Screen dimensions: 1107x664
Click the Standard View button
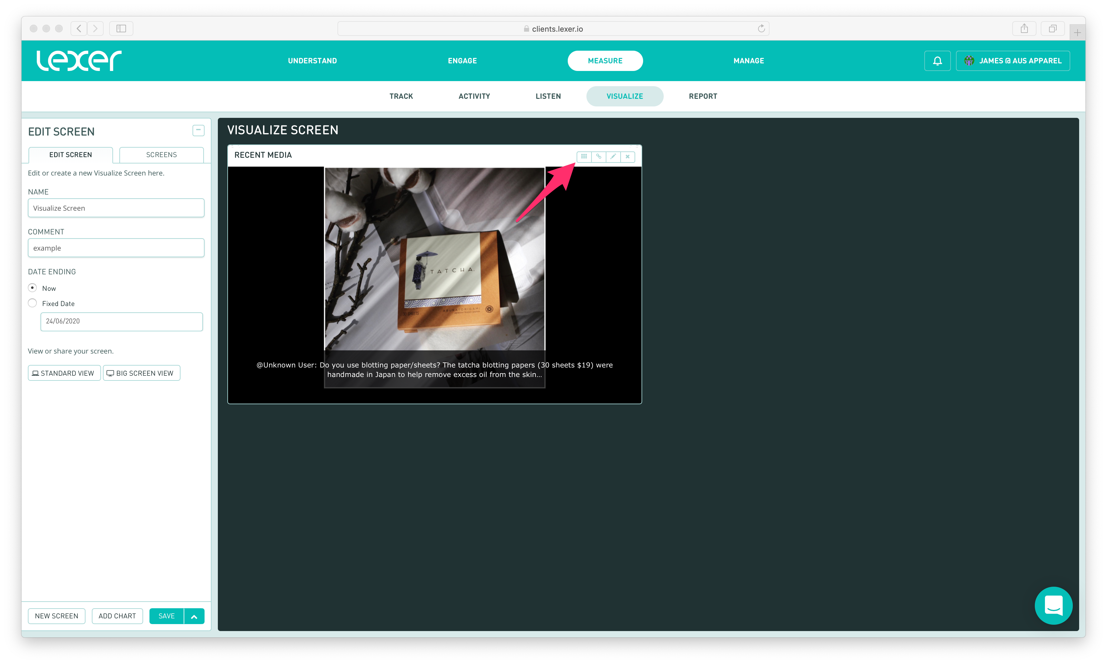[64, 373]
